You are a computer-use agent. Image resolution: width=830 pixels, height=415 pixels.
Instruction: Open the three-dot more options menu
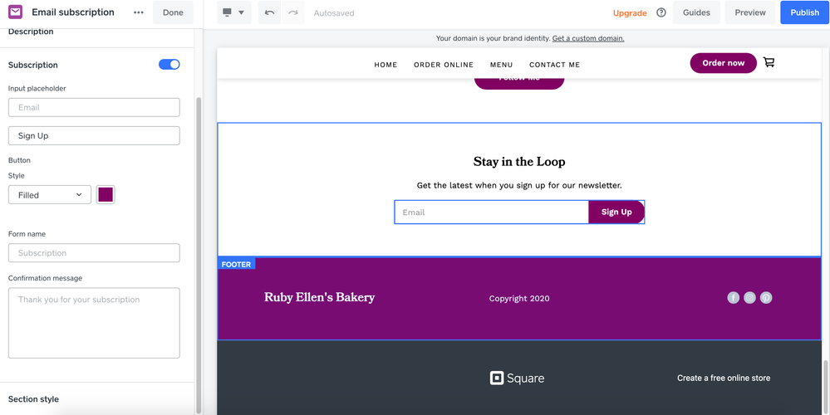[x=139, y=12]
